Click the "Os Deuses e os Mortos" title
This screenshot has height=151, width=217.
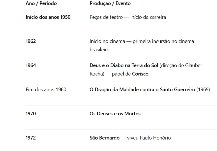coord(115,114)
